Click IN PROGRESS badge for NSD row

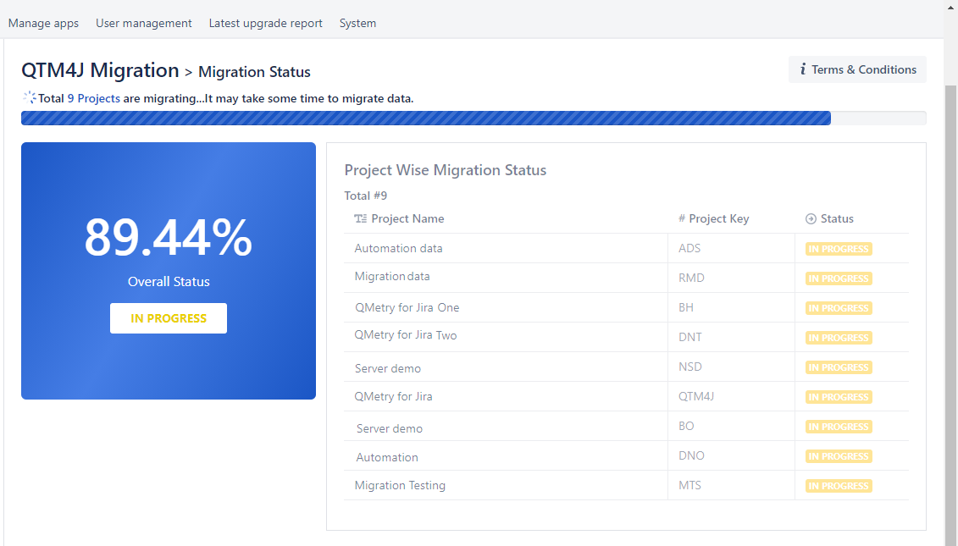(x=839, y=367)
